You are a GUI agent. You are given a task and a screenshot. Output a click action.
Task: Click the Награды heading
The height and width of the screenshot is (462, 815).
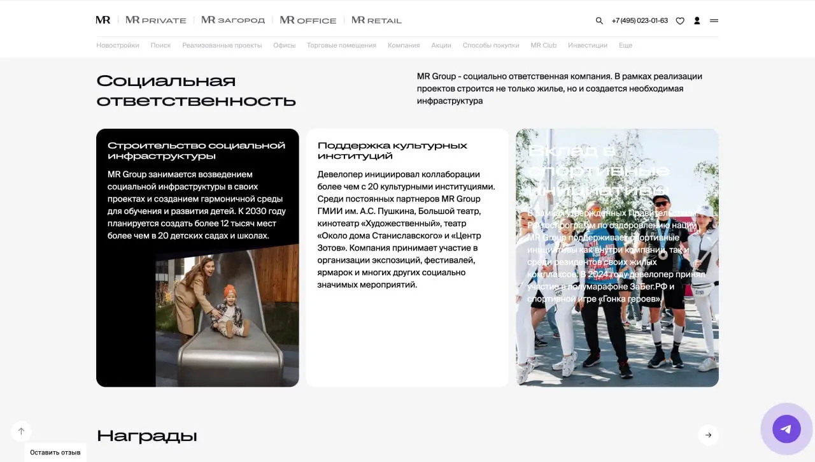tap(147, 436)
